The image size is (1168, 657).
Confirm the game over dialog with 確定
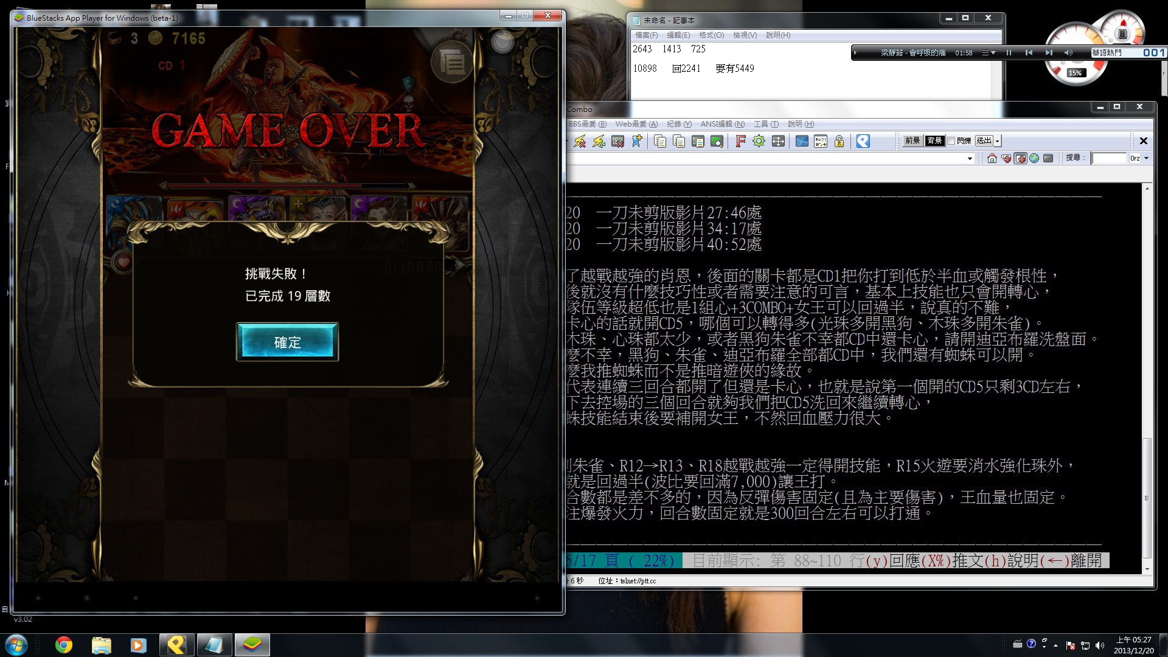coord(287,342)
